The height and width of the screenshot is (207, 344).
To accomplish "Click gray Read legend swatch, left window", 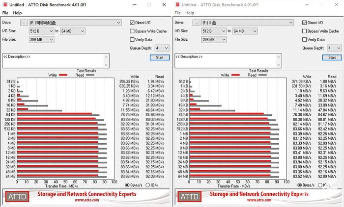I will click(90, 75).
